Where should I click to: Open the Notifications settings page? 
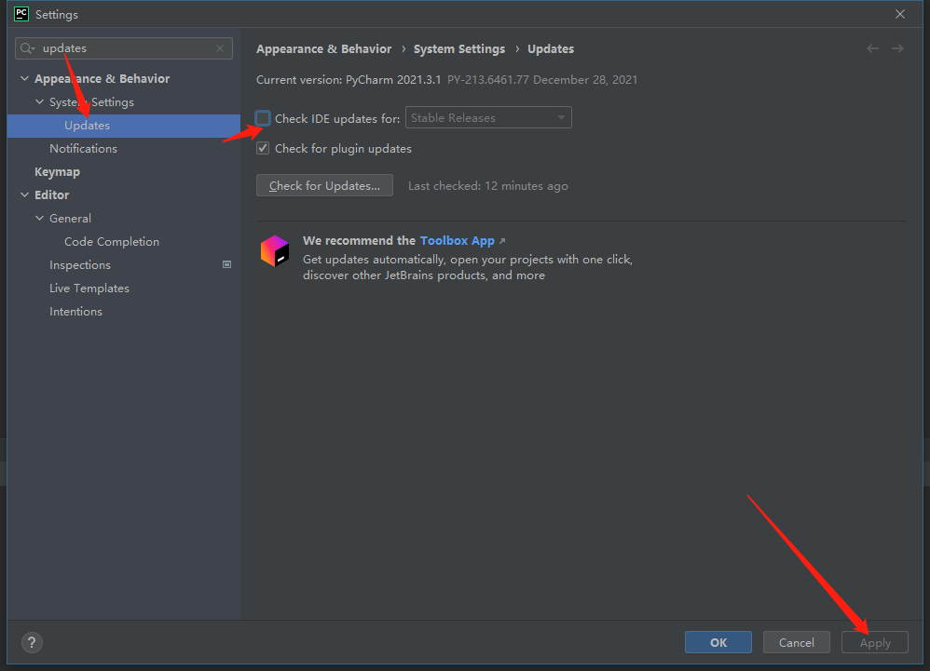point(83,149)
